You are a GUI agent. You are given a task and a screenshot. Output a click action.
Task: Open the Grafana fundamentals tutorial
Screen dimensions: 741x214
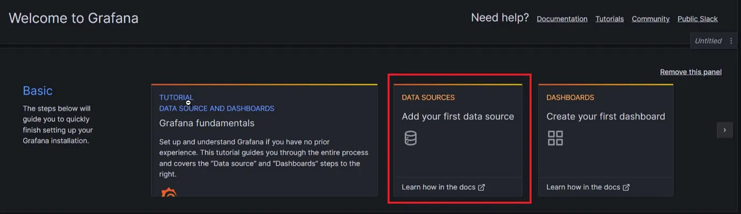(206, 123)
